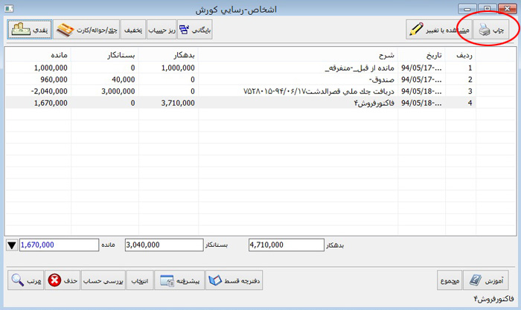Click the balance field showing 1,670,000
This screenshot has width=521, height=310.
(57, 245)
